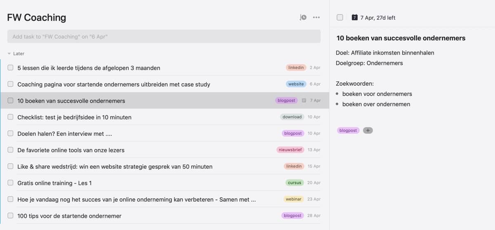Click the website tag on Coaching pagina task
The width and height of the screenshot is (495, 230).
[296, 84]
